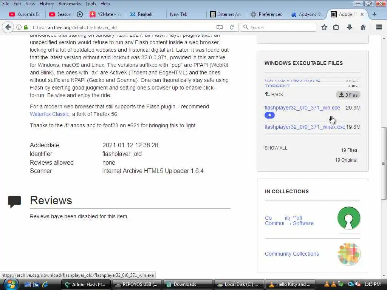Screen dimensions: 387x290
Task: Switch to the Y2Mate tab
Action: tap(105, 14)
